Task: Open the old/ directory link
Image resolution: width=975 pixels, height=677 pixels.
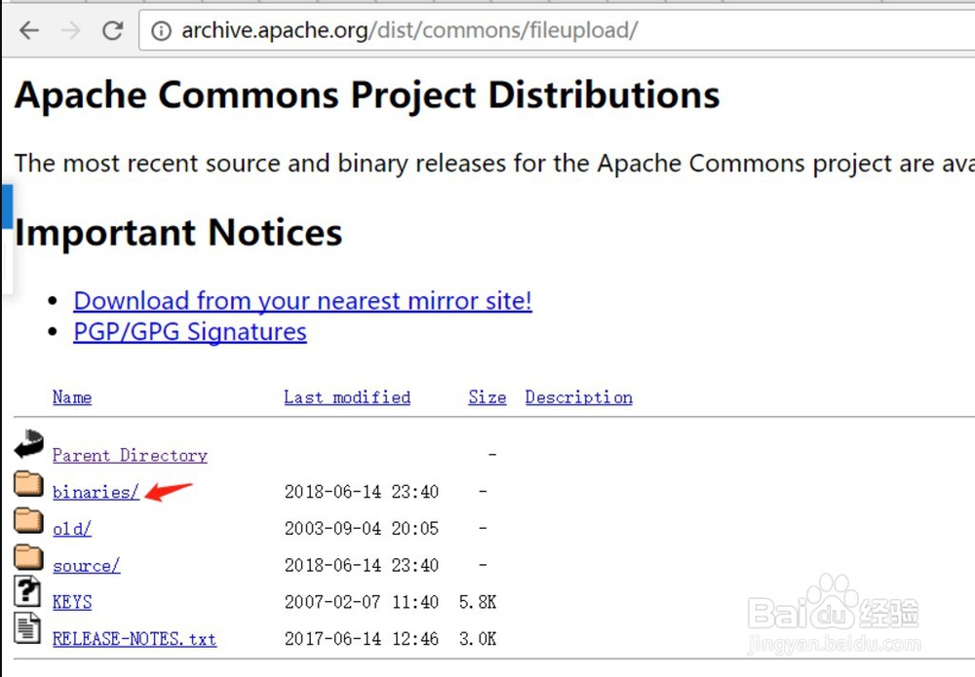Action: click(72, 529)
